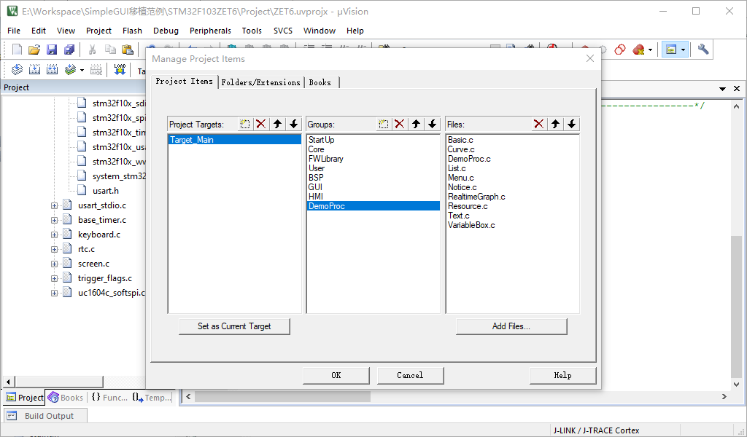Open window layout dropdown arrow in toolbar

point(683,50)
